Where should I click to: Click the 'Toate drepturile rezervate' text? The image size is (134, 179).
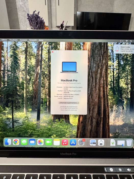(69, 110)
